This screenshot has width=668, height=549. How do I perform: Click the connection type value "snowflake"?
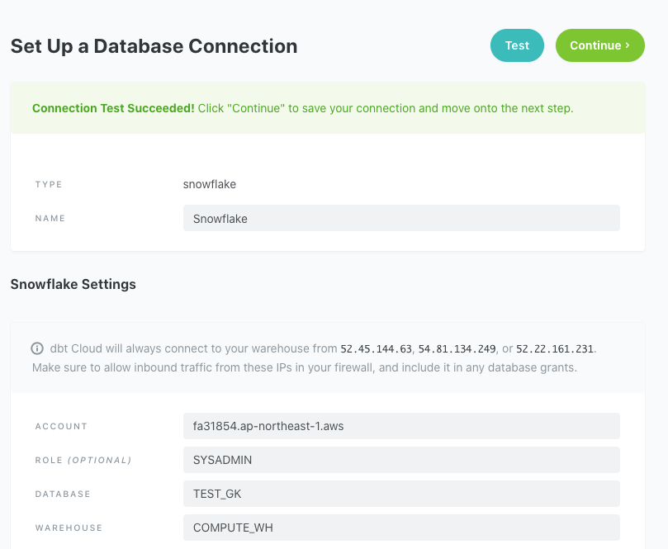tap(210, 184)
